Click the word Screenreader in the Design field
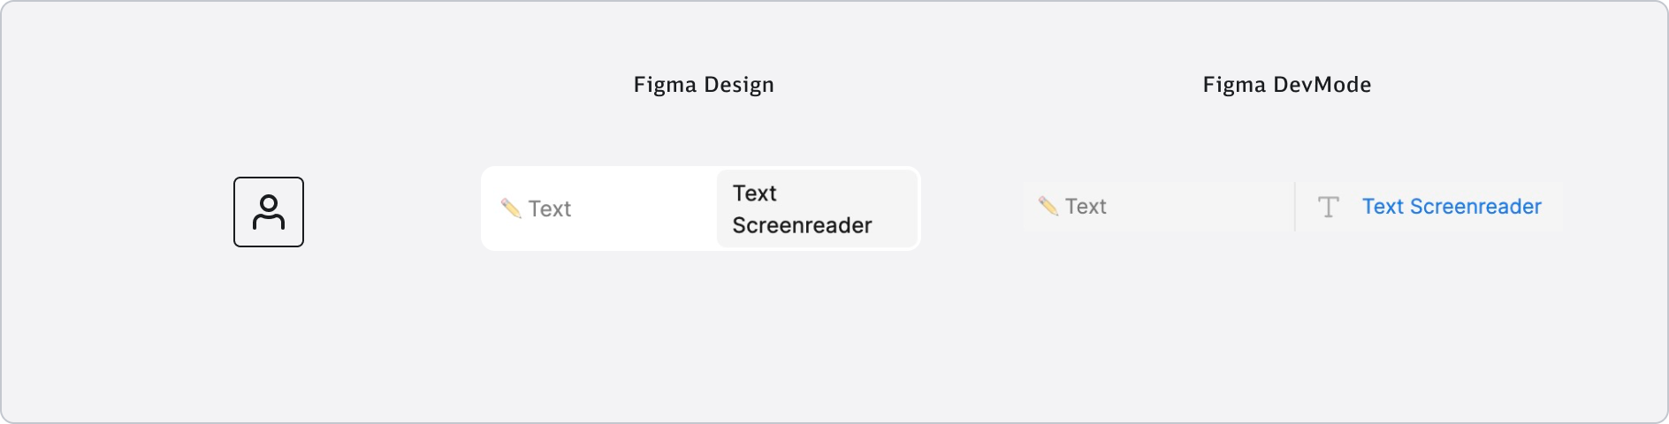This screenshot has height=424, width=1669. tap(802, 226)
